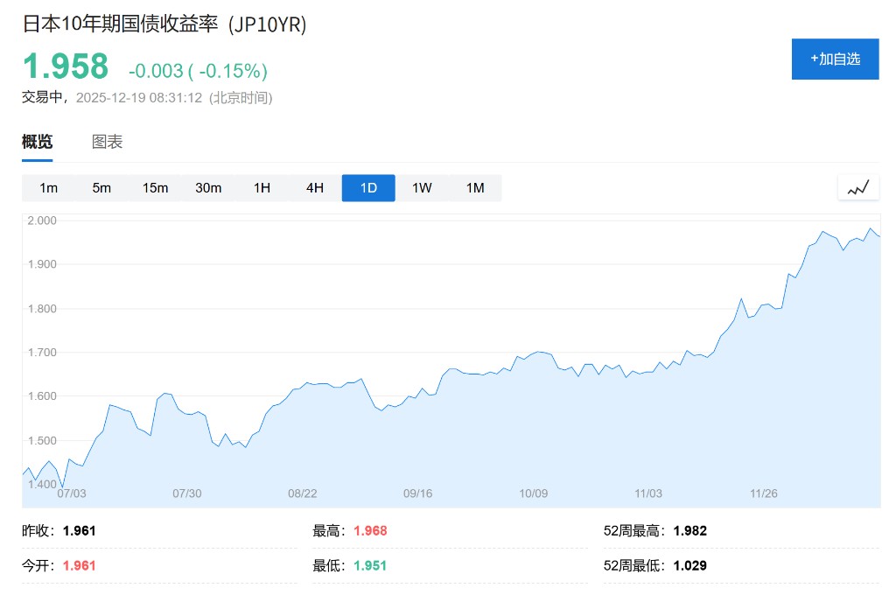Click the 2.000 label on the y-axis

coord(40,220)
